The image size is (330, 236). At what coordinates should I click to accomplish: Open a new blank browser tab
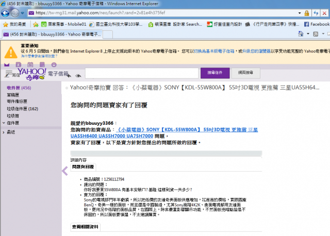pos(108,35)
